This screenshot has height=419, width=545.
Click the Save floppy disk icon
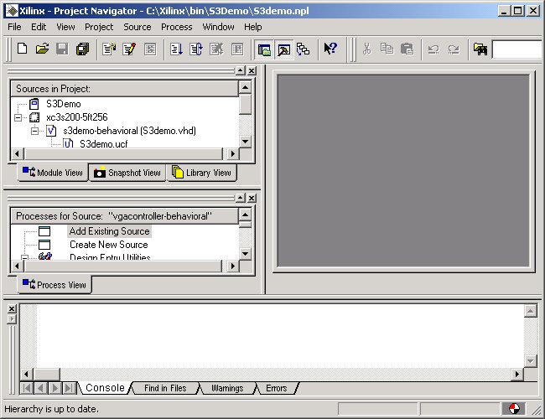[x=62, y=49]
